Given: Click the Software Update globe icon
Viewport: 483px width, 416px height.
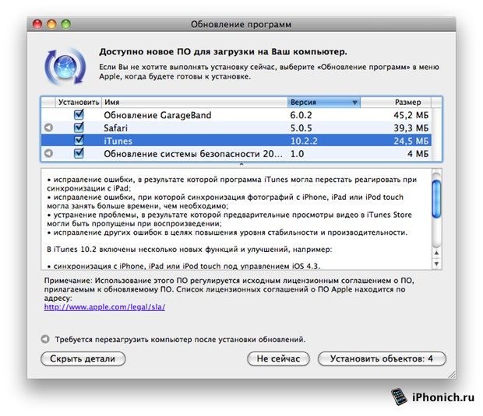Looking at the screenshot, I should click(x=65, y=66).
